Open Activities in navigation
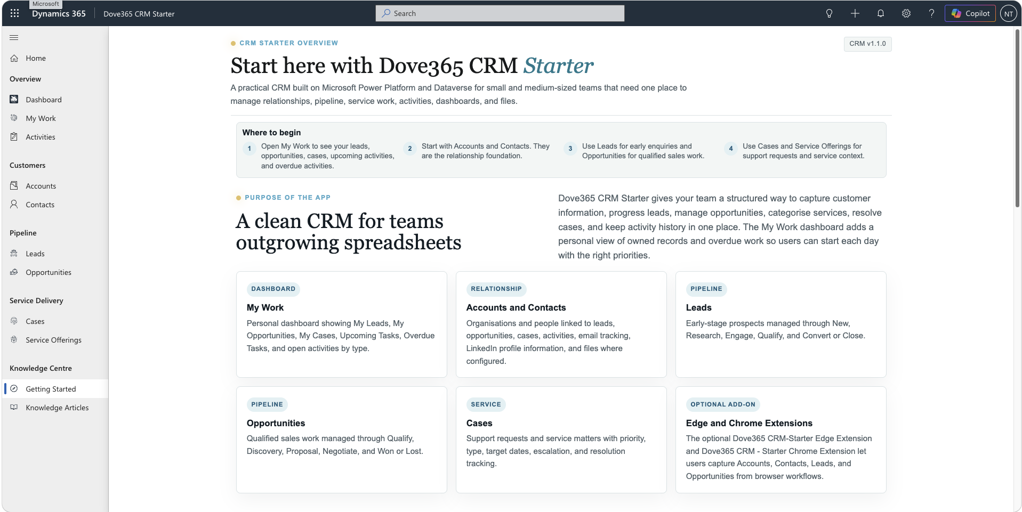 tap(55, 136)
